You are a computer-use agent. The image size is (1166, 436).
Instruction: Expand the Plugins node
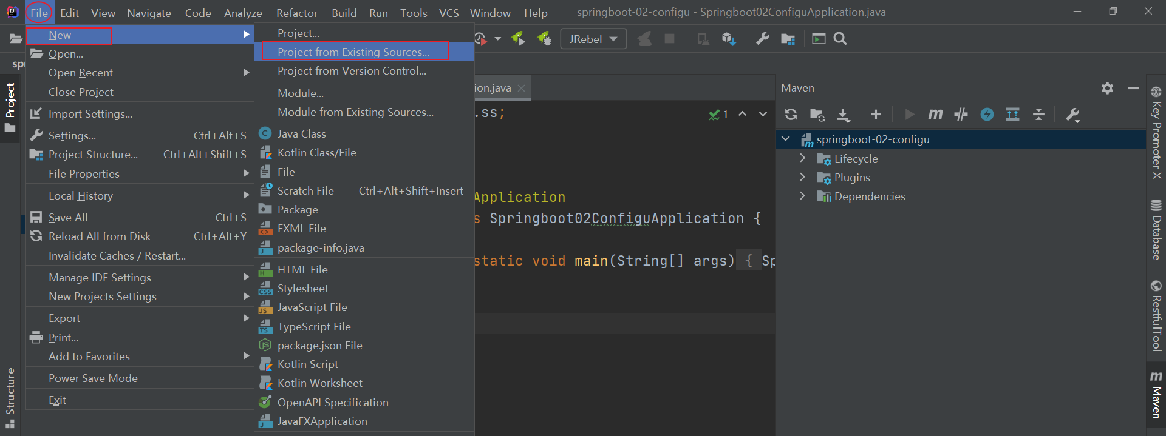[x=803, y=177]
